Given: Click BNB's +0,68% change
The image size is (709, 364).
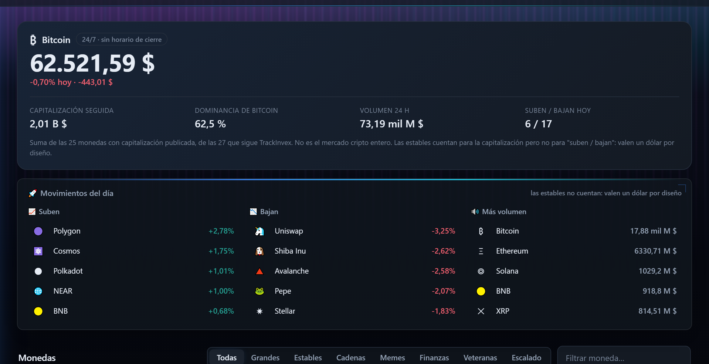Looking at the screenshot, I should [221, 311].
